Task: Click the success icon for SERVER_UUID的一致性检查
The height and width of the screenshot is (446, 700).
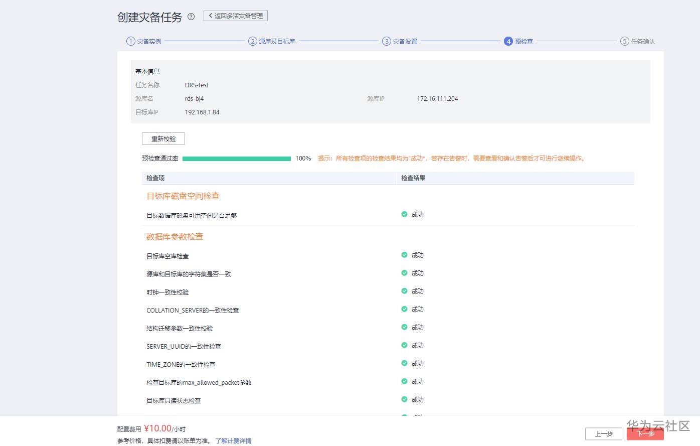Action: [404, 345]
